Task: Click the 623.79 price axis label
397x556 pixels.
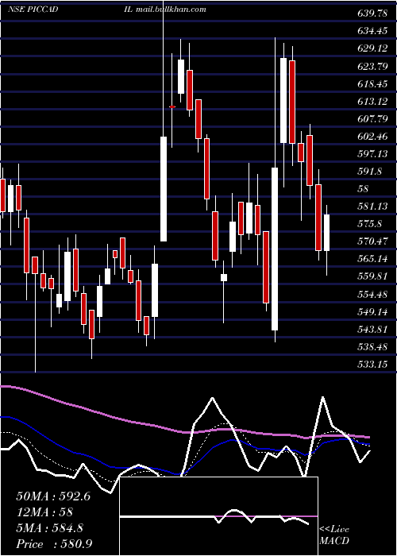Action: click(x=372, y=66)
